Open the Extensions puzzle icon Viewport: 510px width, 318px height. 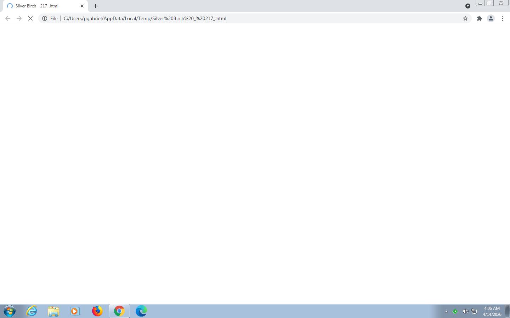tap(479, 18)
